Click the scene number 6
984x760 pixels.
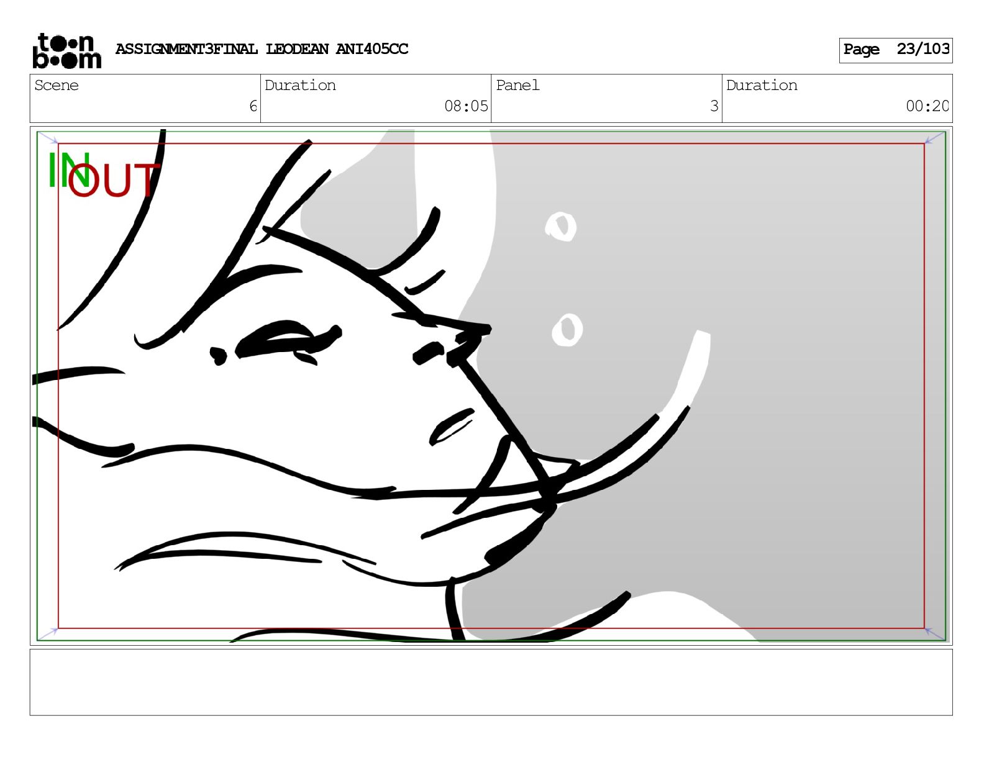coord(253,106)
